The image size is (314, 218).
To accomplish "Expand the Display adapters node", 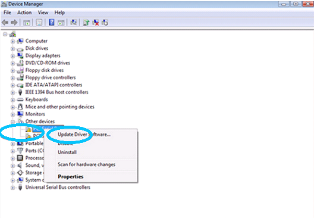I will point(12,56).
